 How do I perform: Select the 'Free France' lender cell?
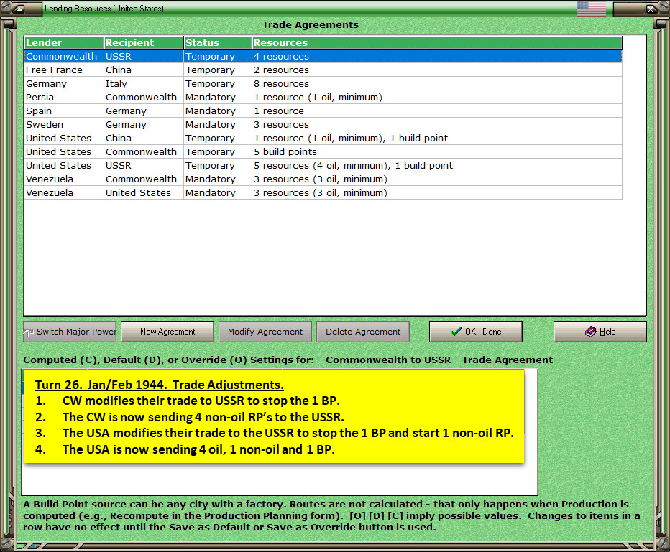[64, 70]
